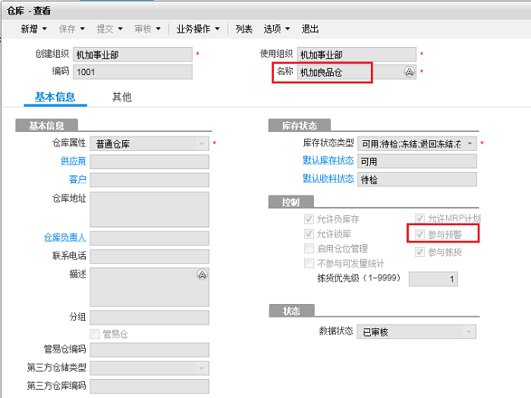Click the 拣货优先级 input field
Image resolution: width=531 pixels, height=398 pixels.
(433, 279)
